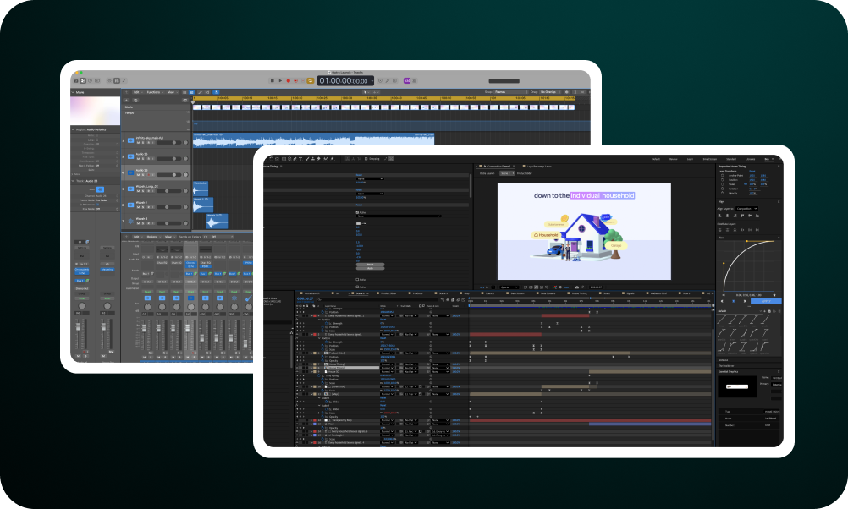Toggle the Mixer icon in Logic's control bar
This screenshot has width=848, height=509.
pyautogui.click(x=116, y=80)
